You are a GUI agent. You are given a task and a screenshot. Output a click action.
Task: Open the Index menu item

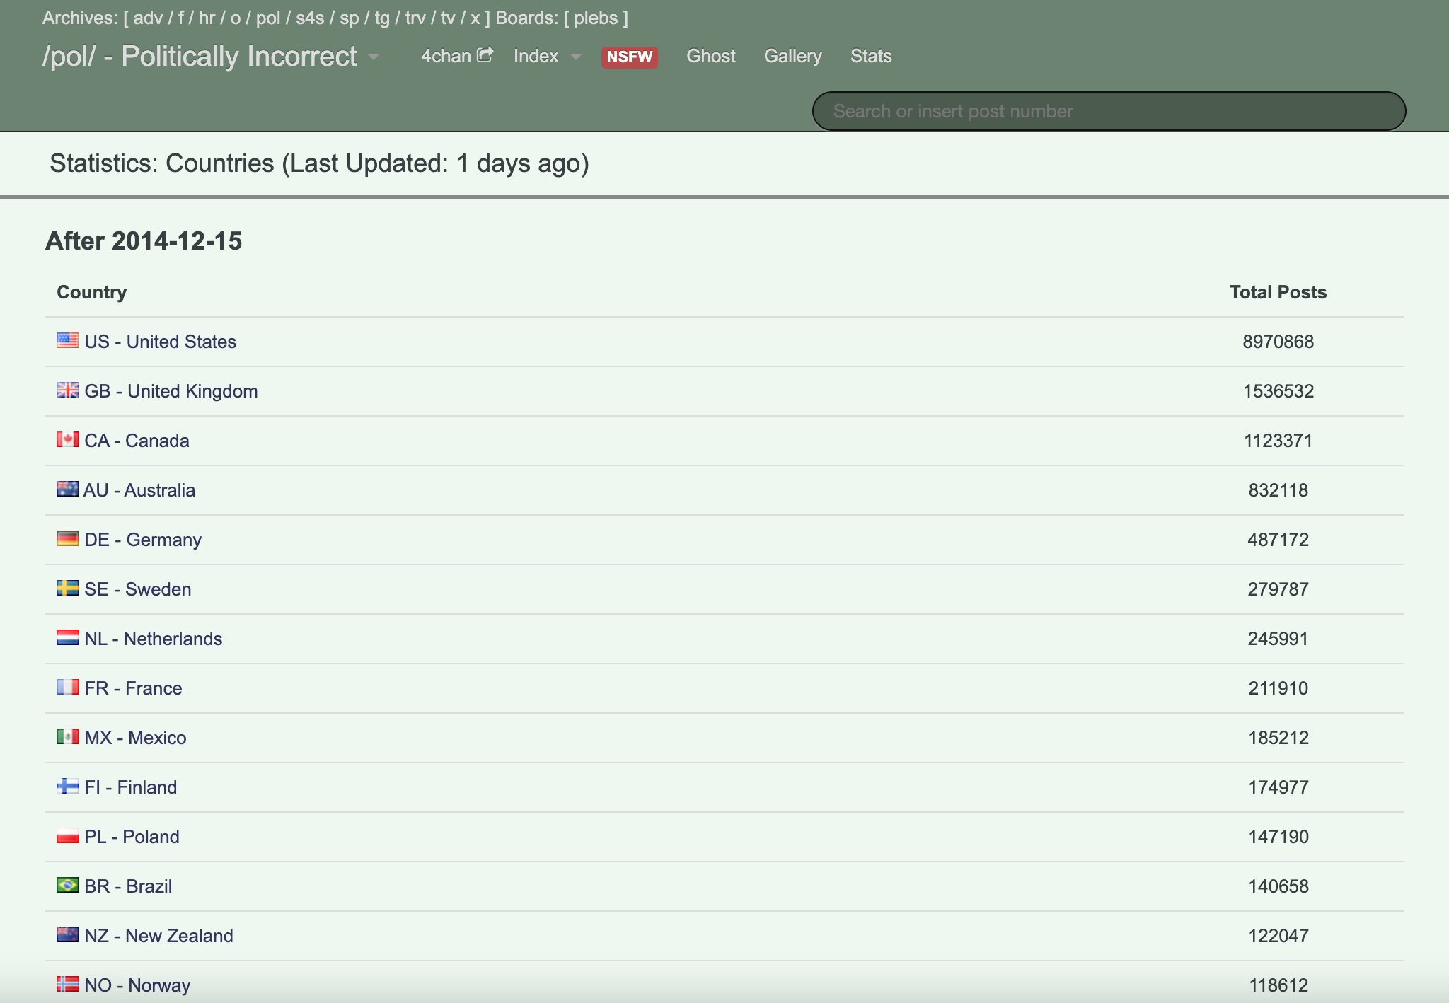536,56
